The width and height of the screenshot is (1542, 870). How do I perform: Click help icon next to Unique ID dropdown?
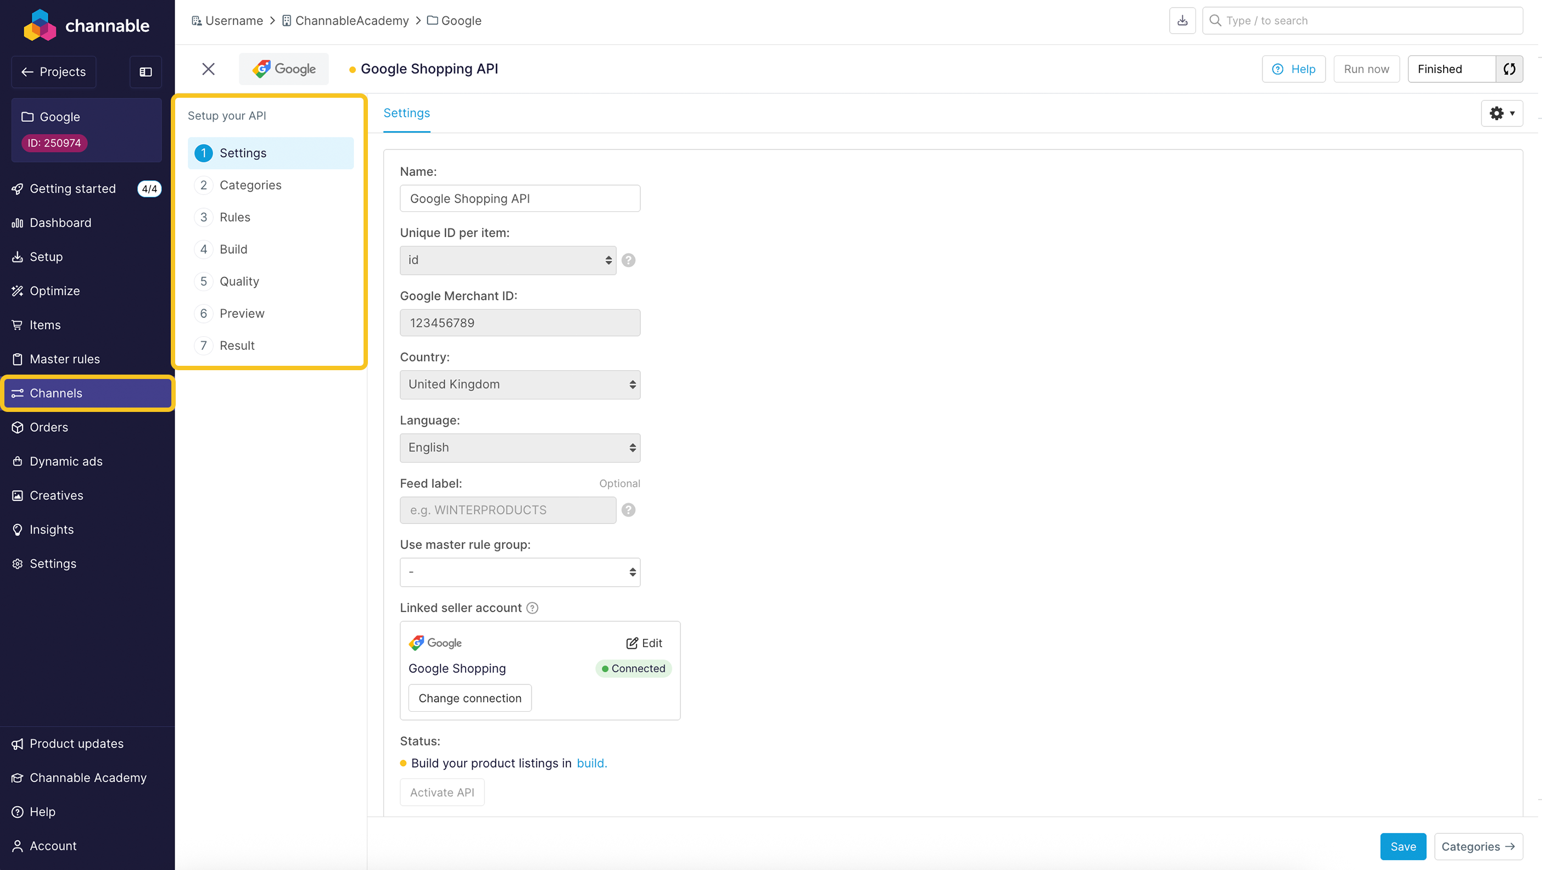628,260
